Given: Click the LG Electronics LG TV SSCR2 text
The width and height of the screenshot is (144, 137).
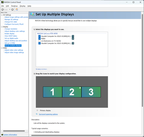Looking at the screenshot, I should (51, 41).
